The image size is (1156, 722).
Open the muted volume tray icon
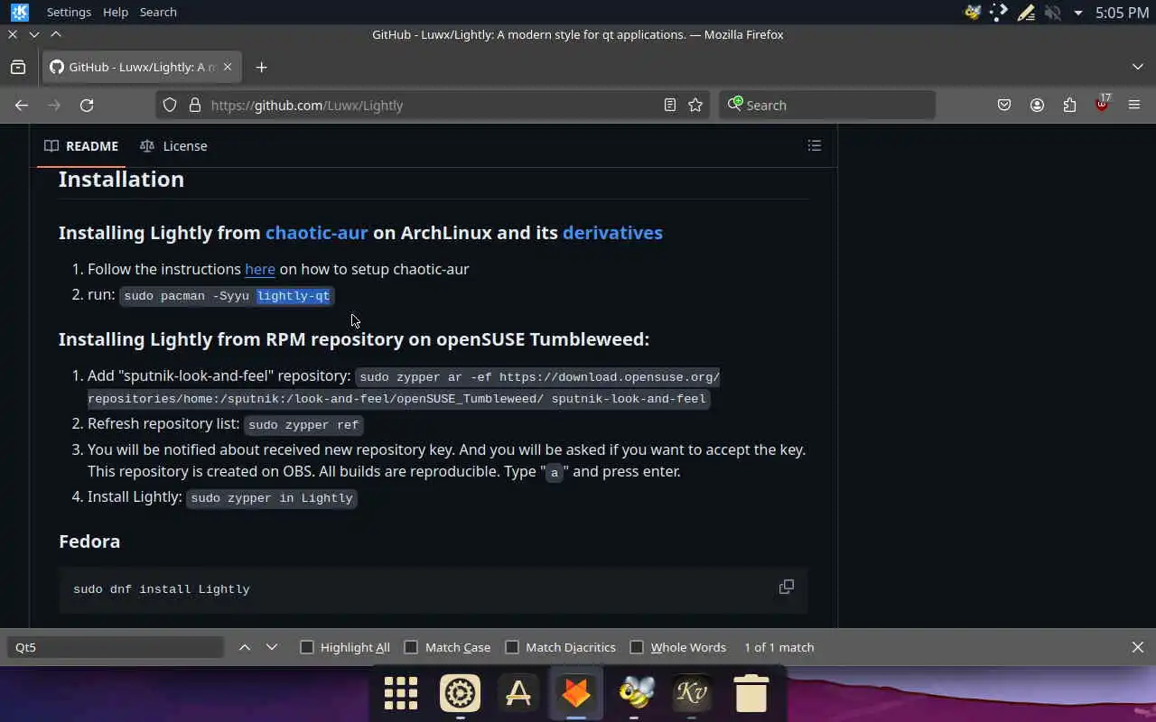(x=1052, y=13)
